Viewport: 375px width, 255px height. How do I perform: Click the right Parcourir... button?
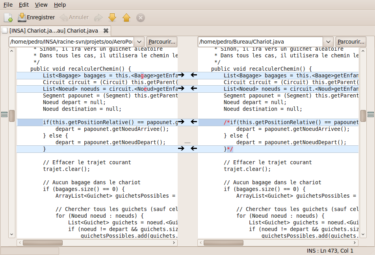pyautogui.click(x=351, y=42)
